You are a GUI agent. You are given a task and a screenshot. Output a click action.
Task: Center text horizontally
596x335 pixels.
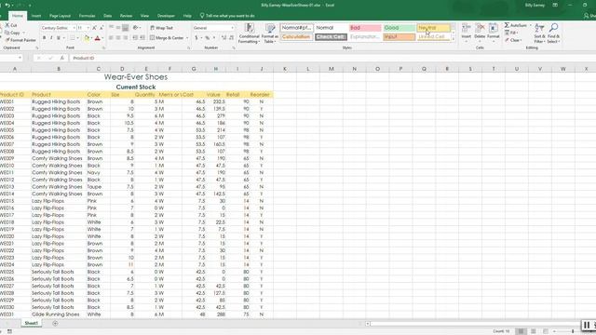click(118, 38)
